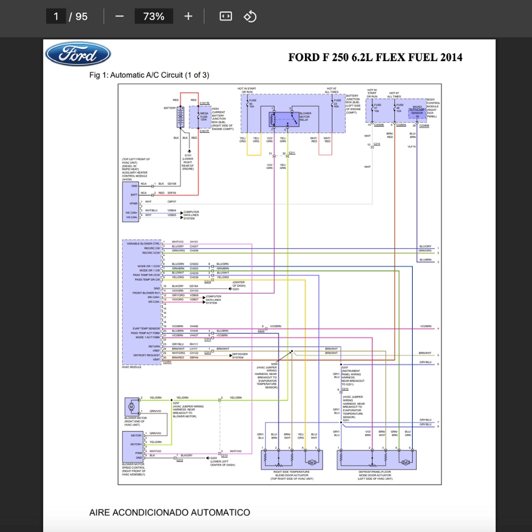
Task: Click the blower motor speed control block
Action: point(133,446)
